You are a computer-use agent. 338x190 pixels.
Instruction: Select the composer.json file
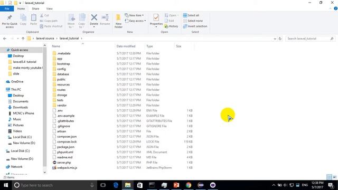point(67,137)
